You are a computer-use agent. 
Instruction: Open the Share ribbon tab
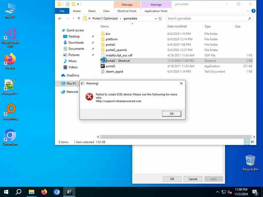[x=92, y=11]
